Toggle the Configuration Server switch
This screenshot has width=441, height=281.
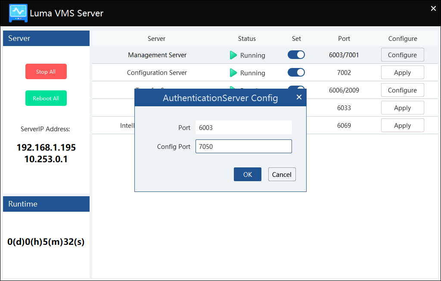click(296, 72)
